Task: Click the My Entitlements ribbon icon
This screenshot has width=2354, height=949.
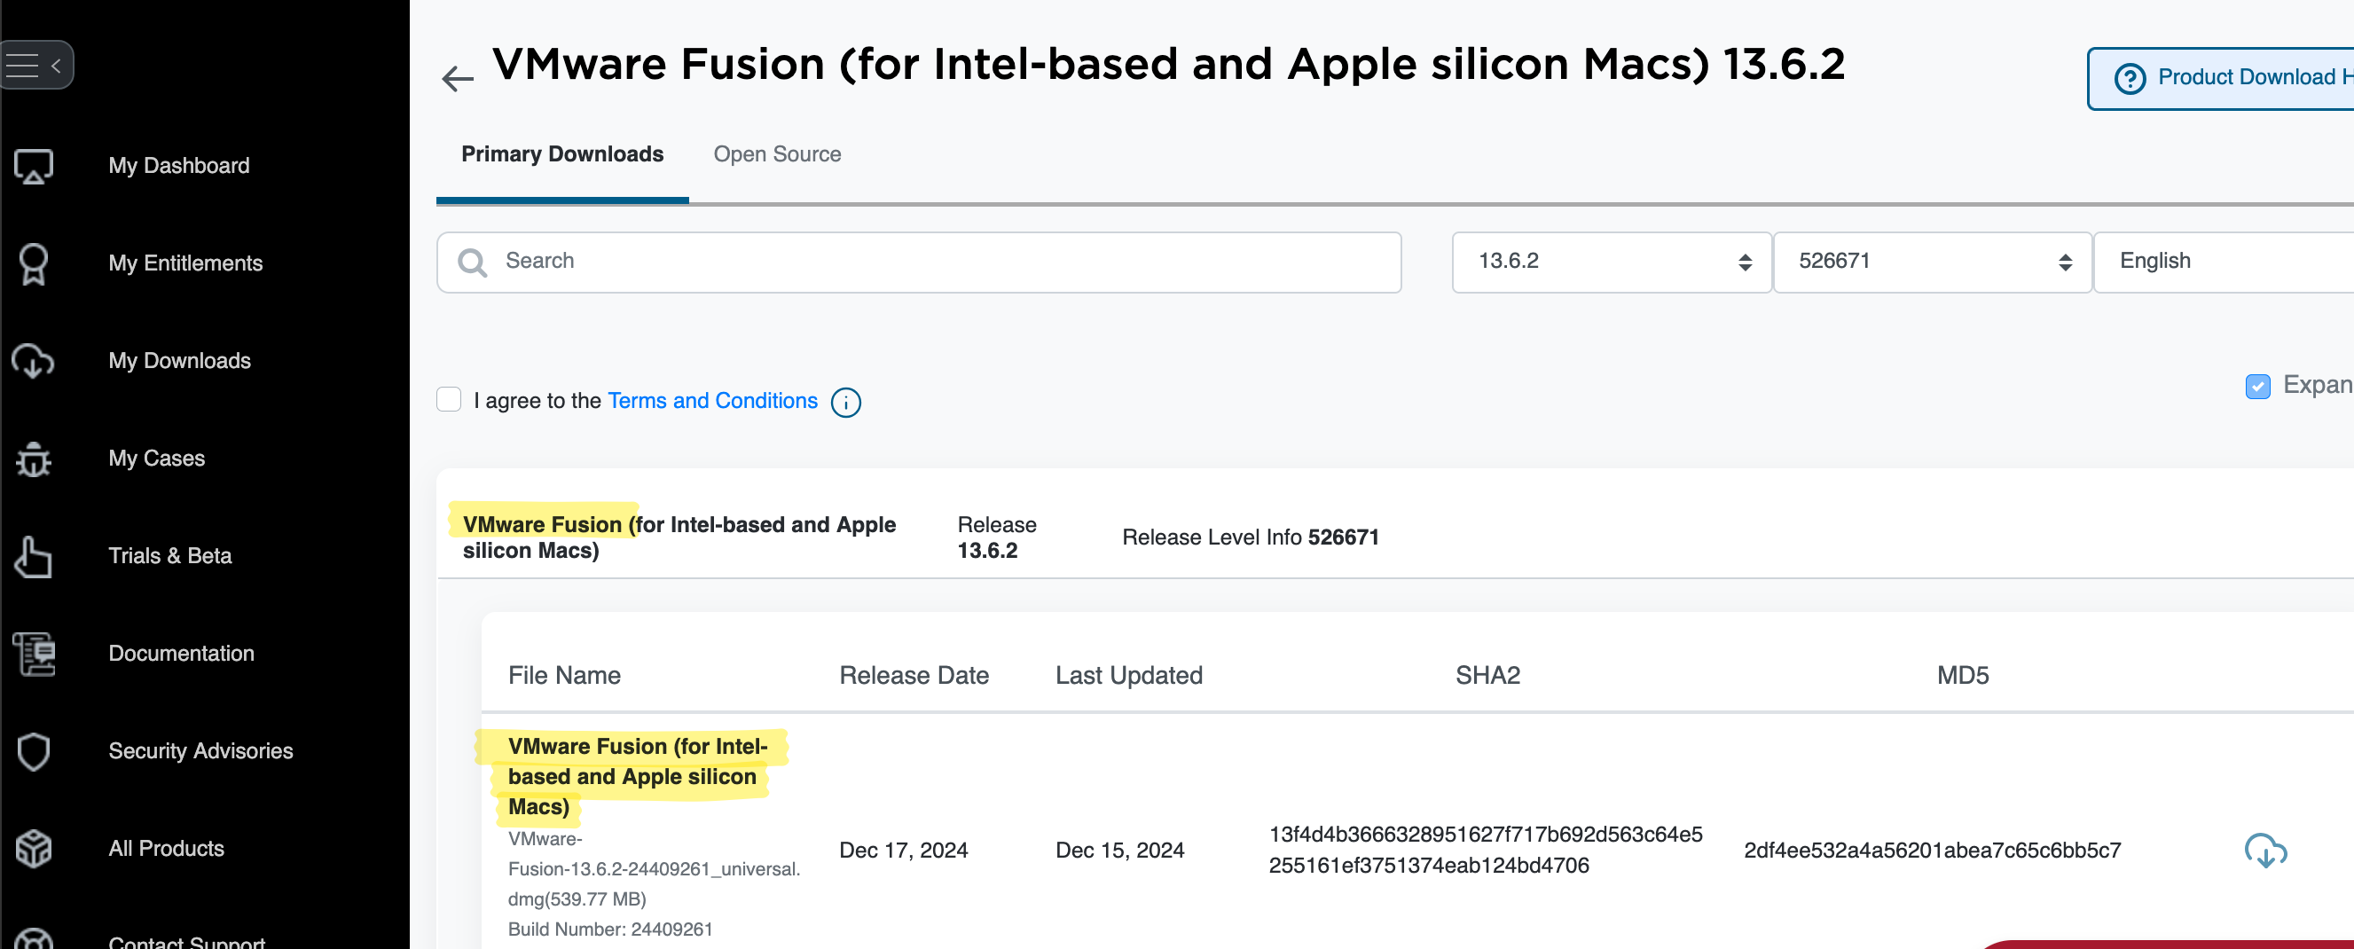Action: pyautogui.click(x=33, y=264)
